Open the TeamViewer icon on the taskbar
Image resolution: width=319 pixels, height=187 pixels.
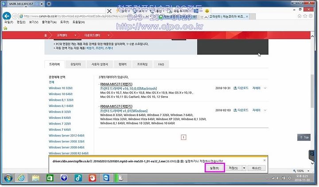(106, 178)
